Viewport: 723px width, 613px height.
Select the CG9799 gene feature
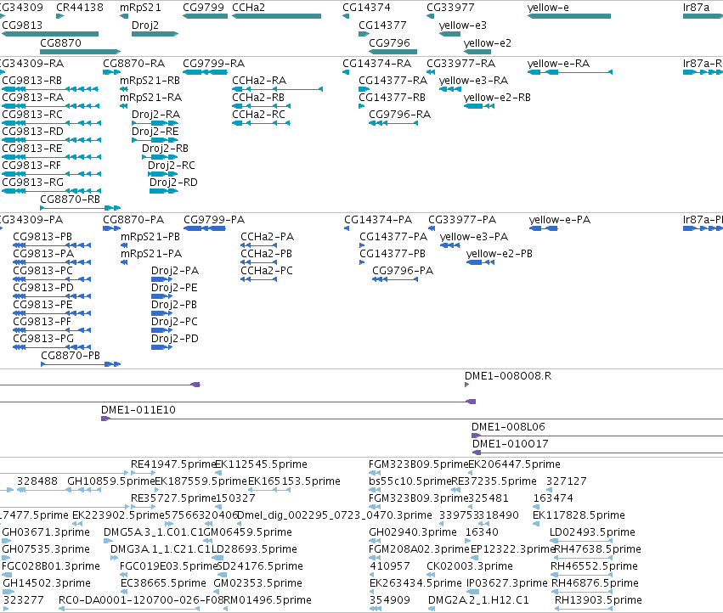(206, 16)
